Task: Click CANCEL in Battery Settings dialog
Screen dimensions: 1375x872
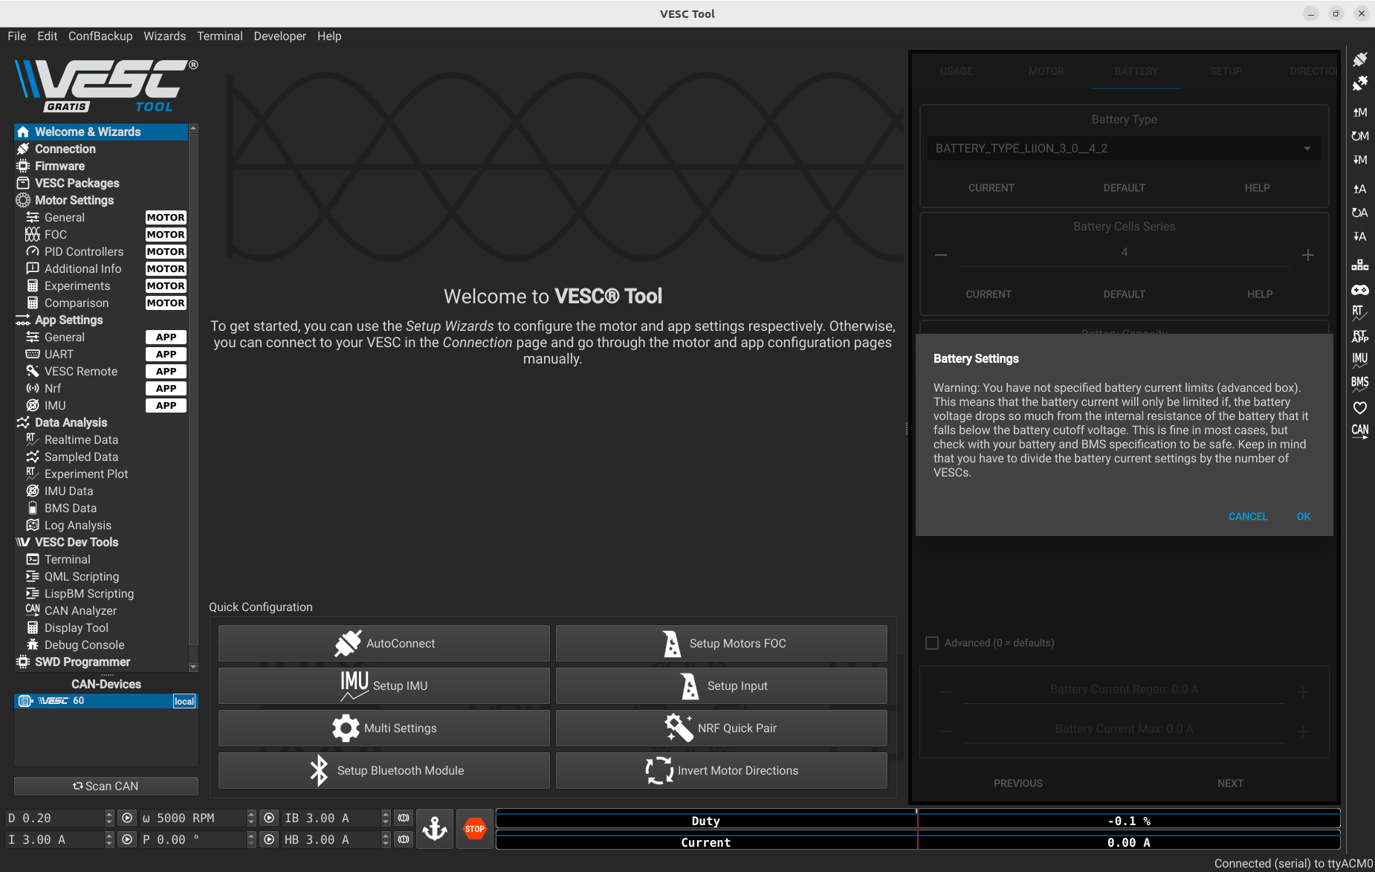Action: 1248,516
